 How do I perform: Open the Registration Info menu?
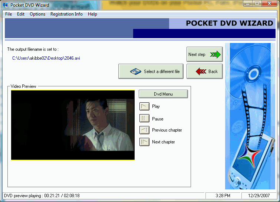point(66,14)
